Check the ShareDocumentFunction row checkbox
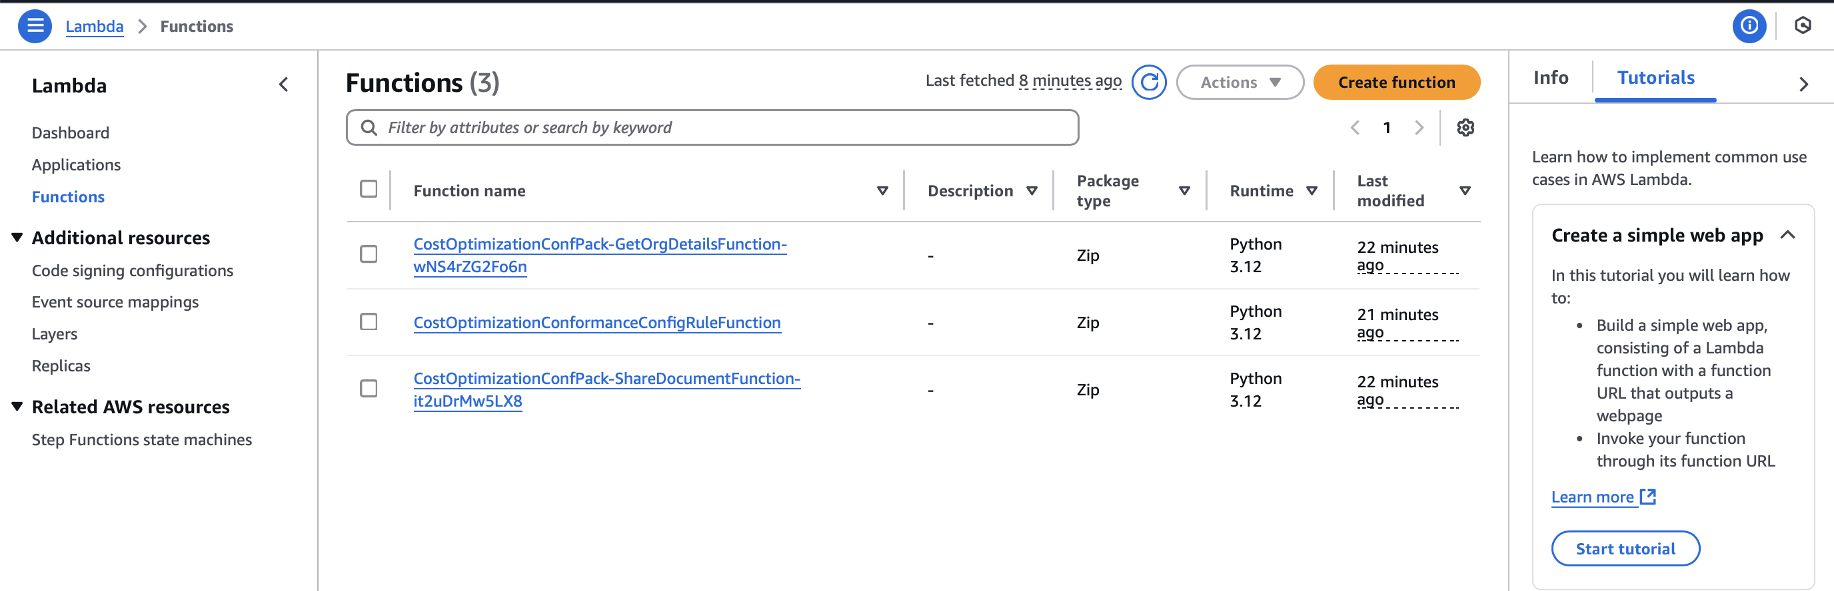1834x591 pixels. tap(369, 389)
